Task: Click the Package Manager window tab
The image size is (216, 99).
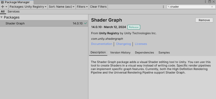Action: tap(16, 2)
